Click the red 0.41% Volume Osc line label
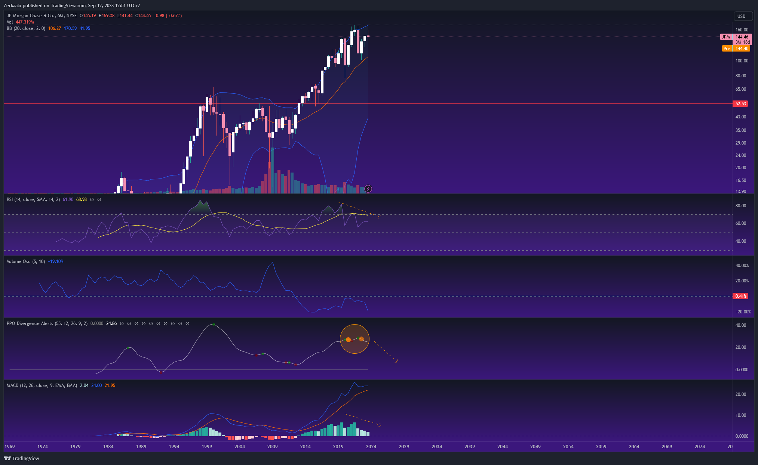The height and width of the screenshot is (465, 758). click(x=741, y=296)
